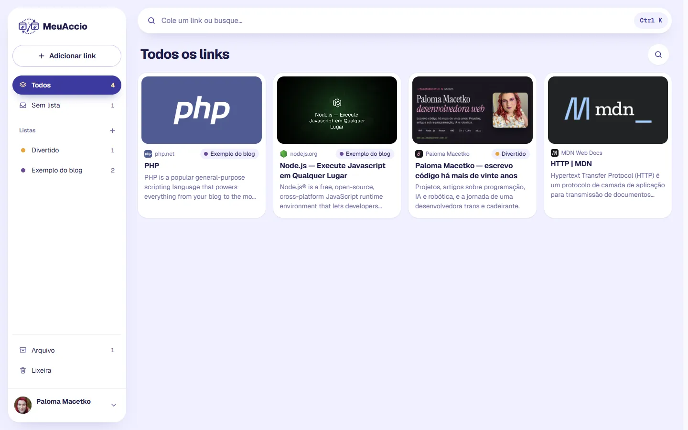Image resolution: width=688 pixels, height=430 pixels.
Task: Click the MeuAccio brand name text
Action: (65, 26)
